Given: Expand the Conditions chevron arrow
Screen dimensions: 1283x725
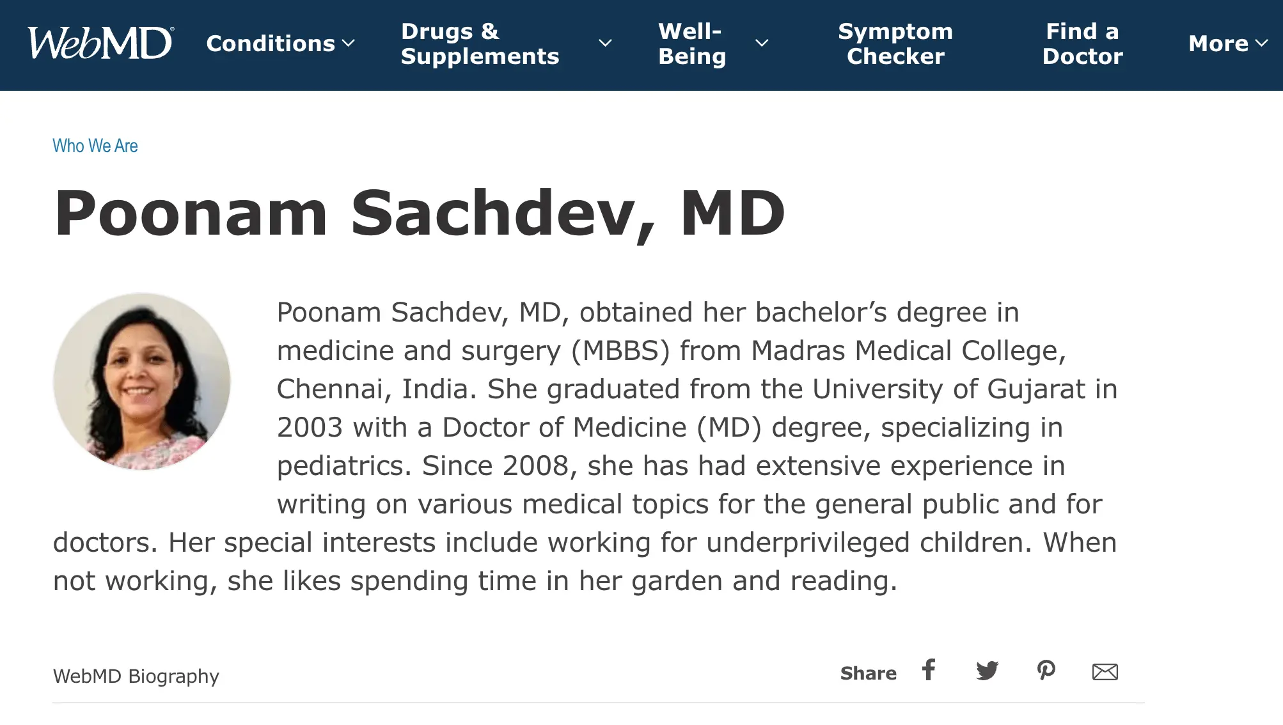Looking at the screenshot, I should 349,43.
